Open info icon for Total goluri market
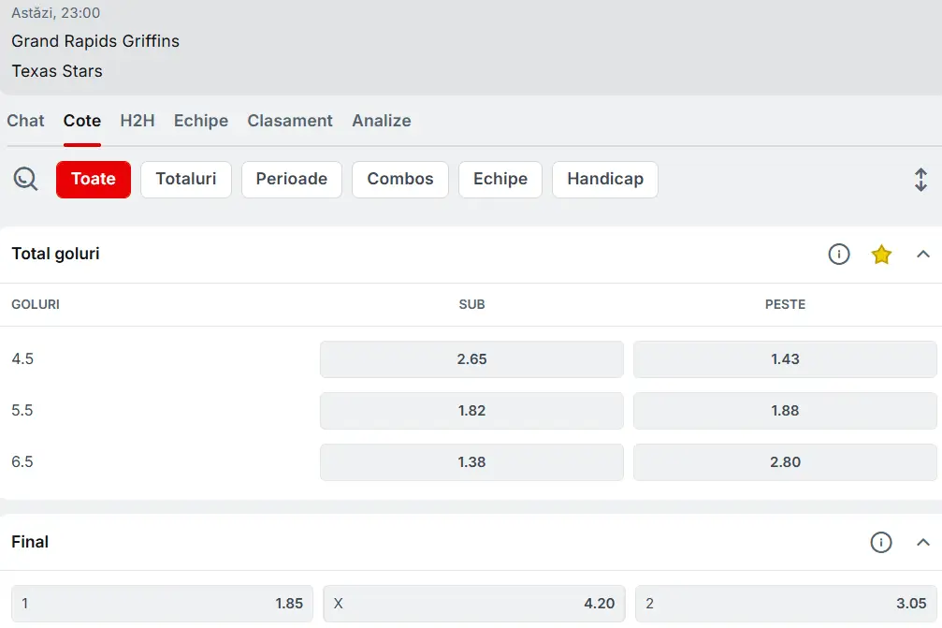This screenshot has height=628, width=942. (x=839, y=254)
